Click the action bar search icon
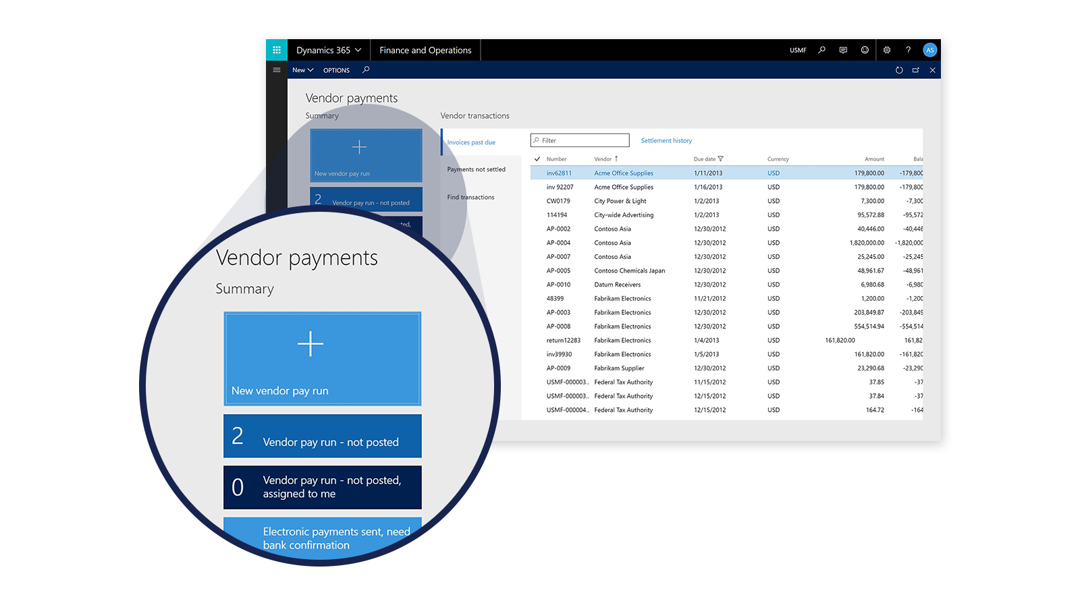The image size is (1080, 607). pyautogui.click(x=366, y=69)
